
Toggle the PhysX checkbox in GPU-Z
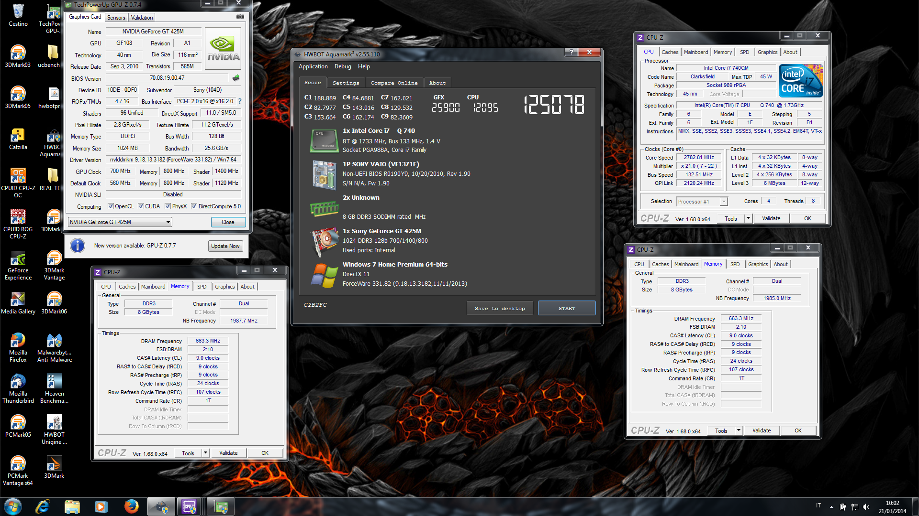point(168,206)
